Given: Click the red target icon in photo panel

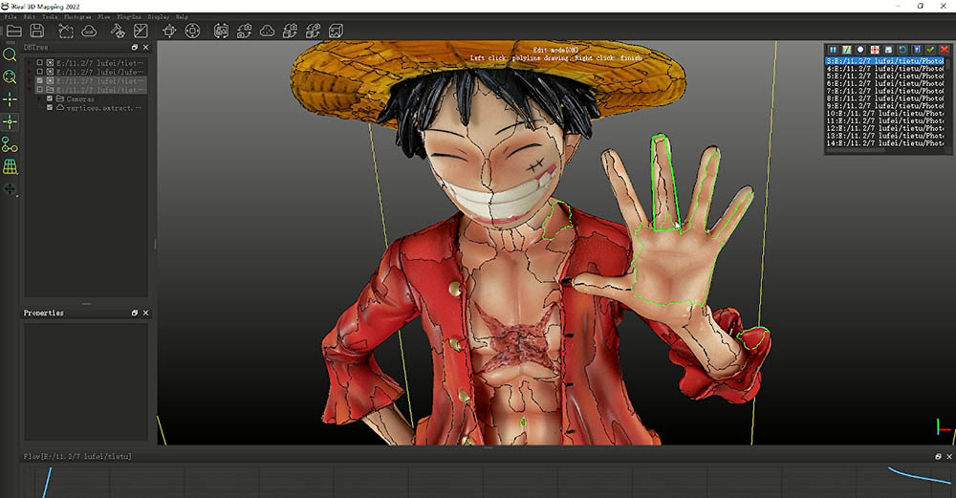Looking at the screenshot, I should [875, 50].
